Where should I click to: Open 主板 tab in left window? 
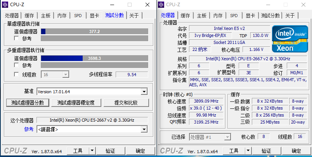point(45,16)
